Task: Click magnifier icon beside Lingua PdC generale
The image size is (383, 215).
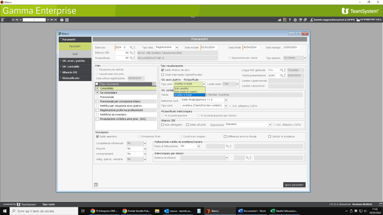Action: tap(281, 70)
